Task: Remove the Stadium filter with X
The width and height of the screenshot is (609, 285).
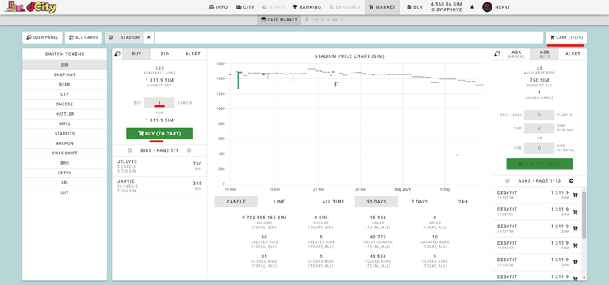Action: 149,38
